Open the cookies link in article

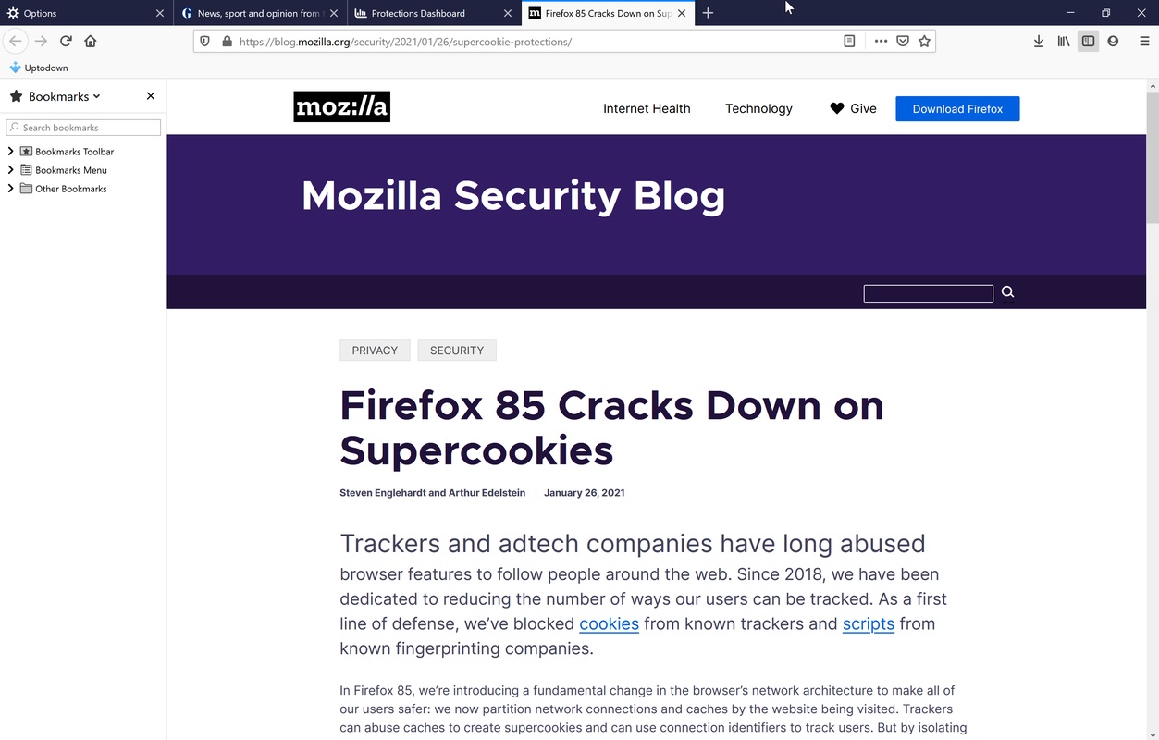coord(609,623)
